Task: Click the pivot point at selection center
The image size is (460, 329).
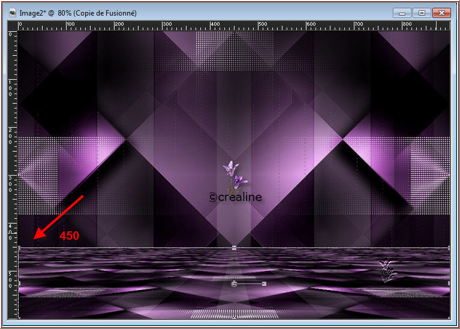Action: click(234, 283)
